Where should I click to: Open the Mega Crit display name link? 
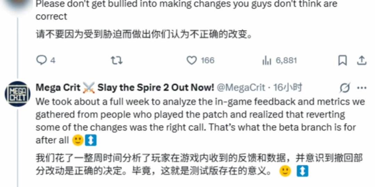(x=125, y=88)
